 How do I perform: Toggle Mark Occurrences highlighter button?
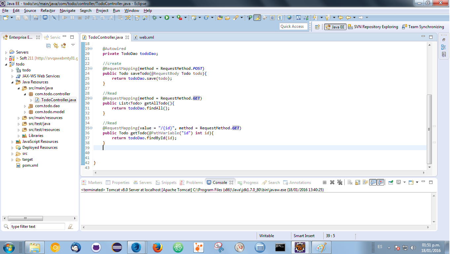[257, 18]
